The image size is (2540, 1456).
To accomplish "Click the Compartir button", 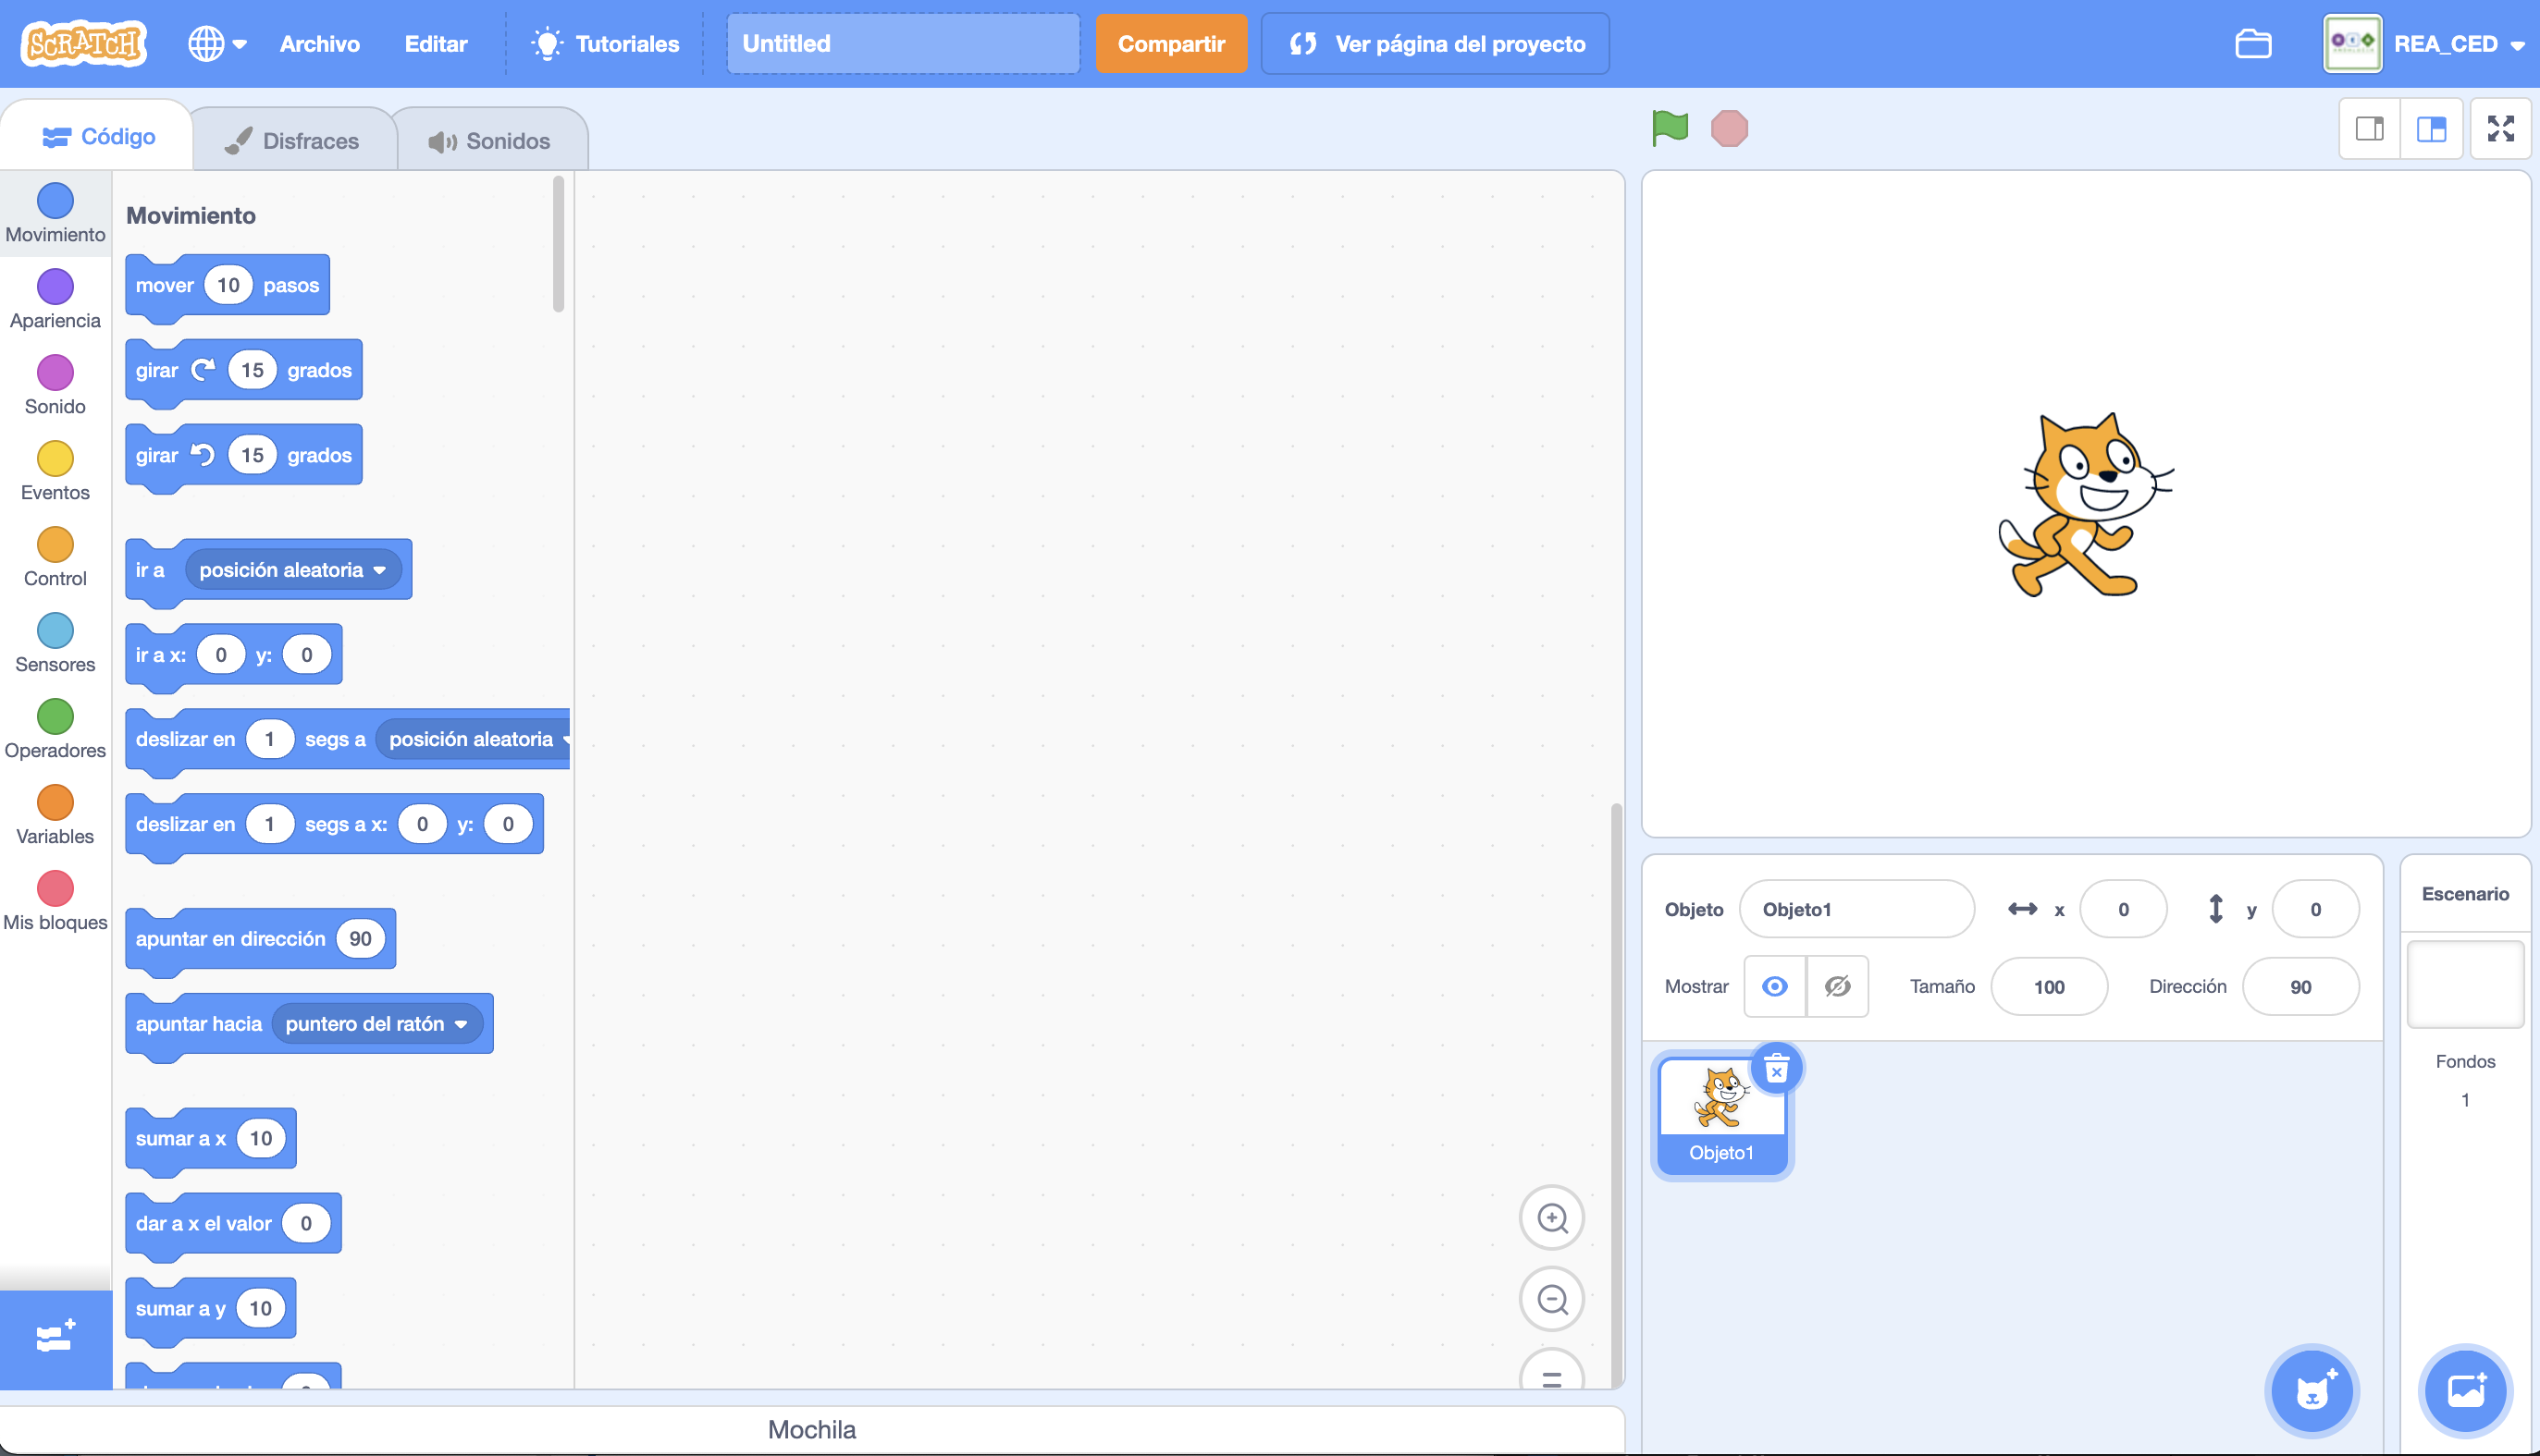I will [1170, 44].
